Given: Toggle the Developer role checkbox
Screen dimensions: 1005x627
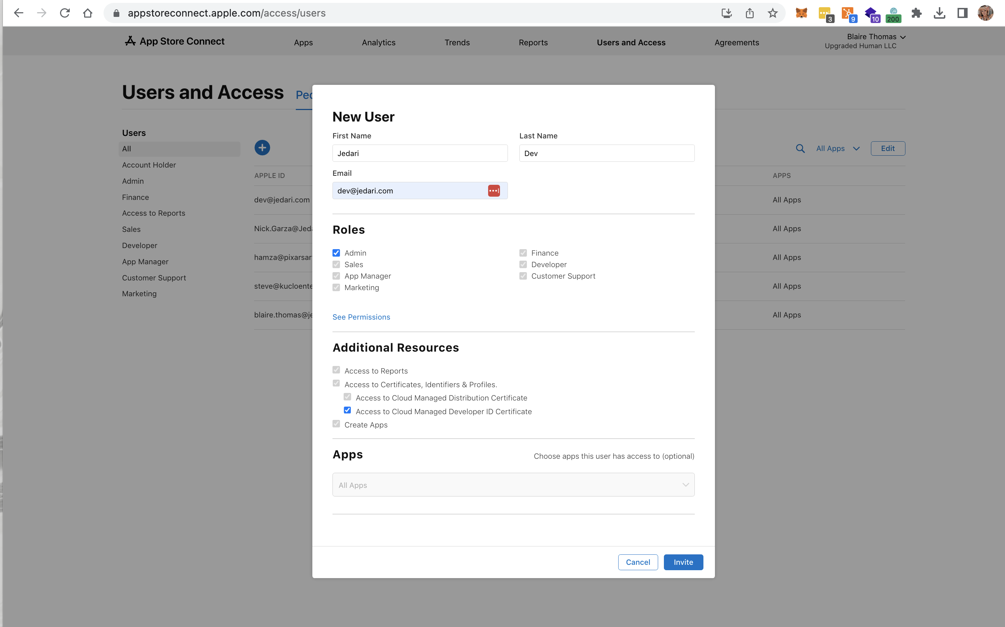Looking at the screenshot, I should [523, 265].
